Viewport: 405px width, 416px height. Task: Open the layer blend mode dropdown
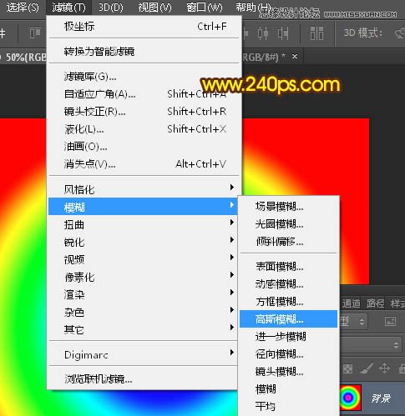pyautogui.click(x=371, y=345)
